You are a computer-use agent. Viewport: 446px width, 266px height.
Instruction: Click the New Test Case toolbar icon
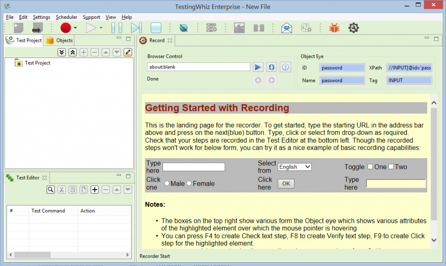(18, 28)
